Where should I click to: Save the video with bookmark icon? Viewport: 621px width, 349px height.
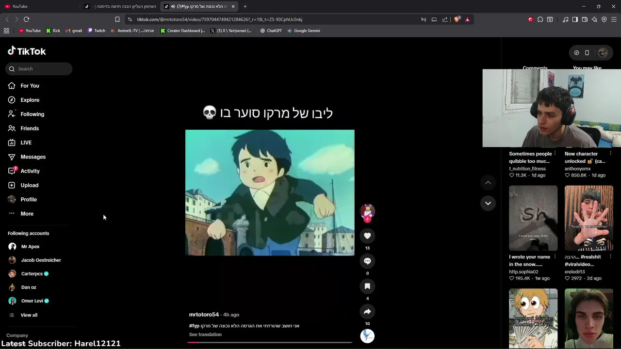367,286
